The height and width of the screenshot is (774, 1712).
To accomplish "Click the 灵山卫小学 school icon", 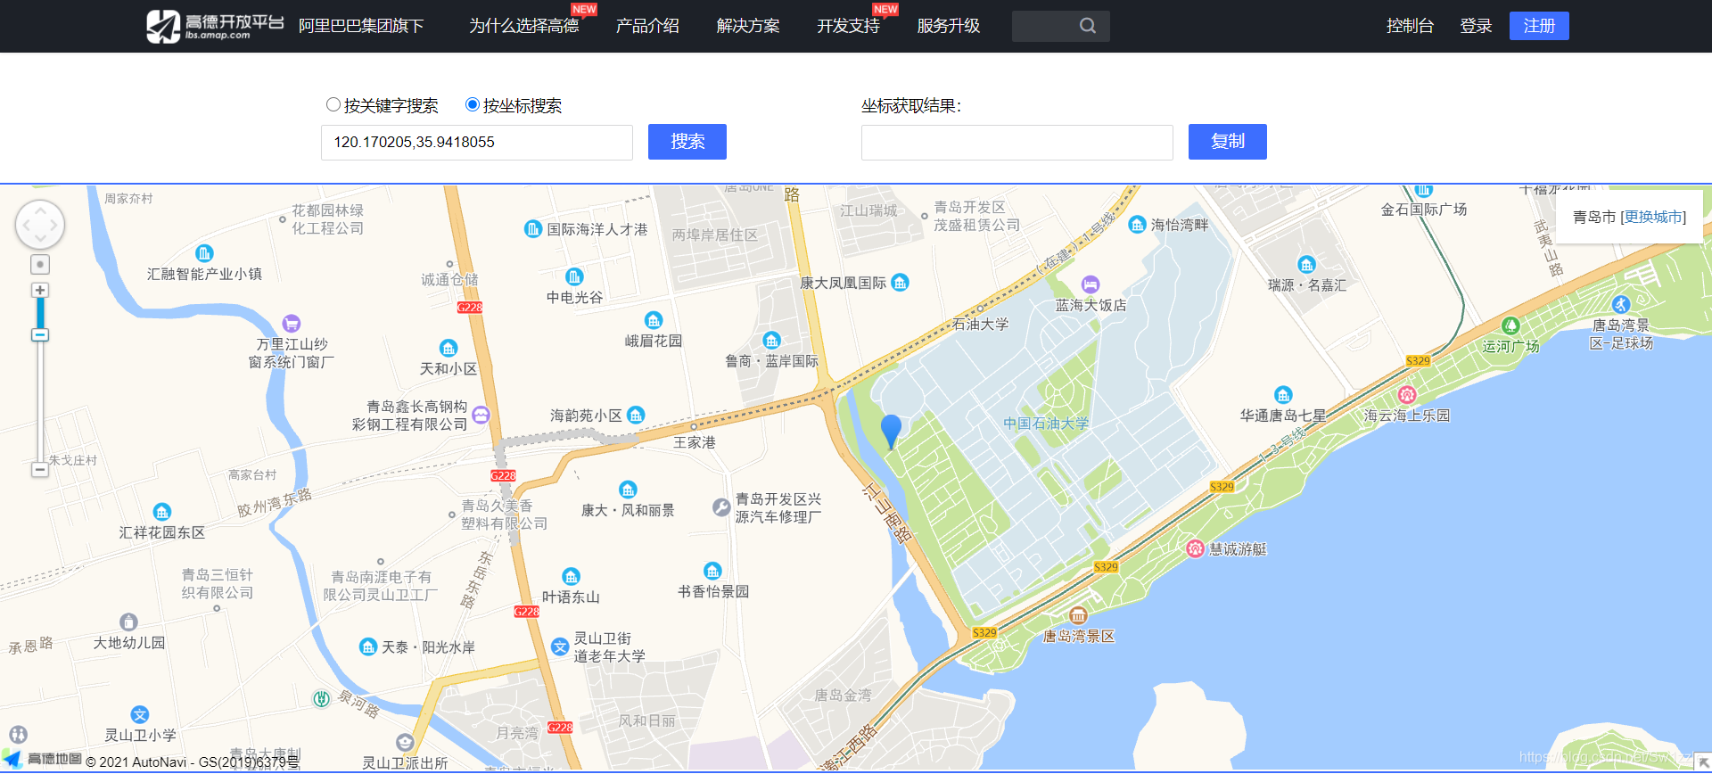I will click(x=140, y=714).
